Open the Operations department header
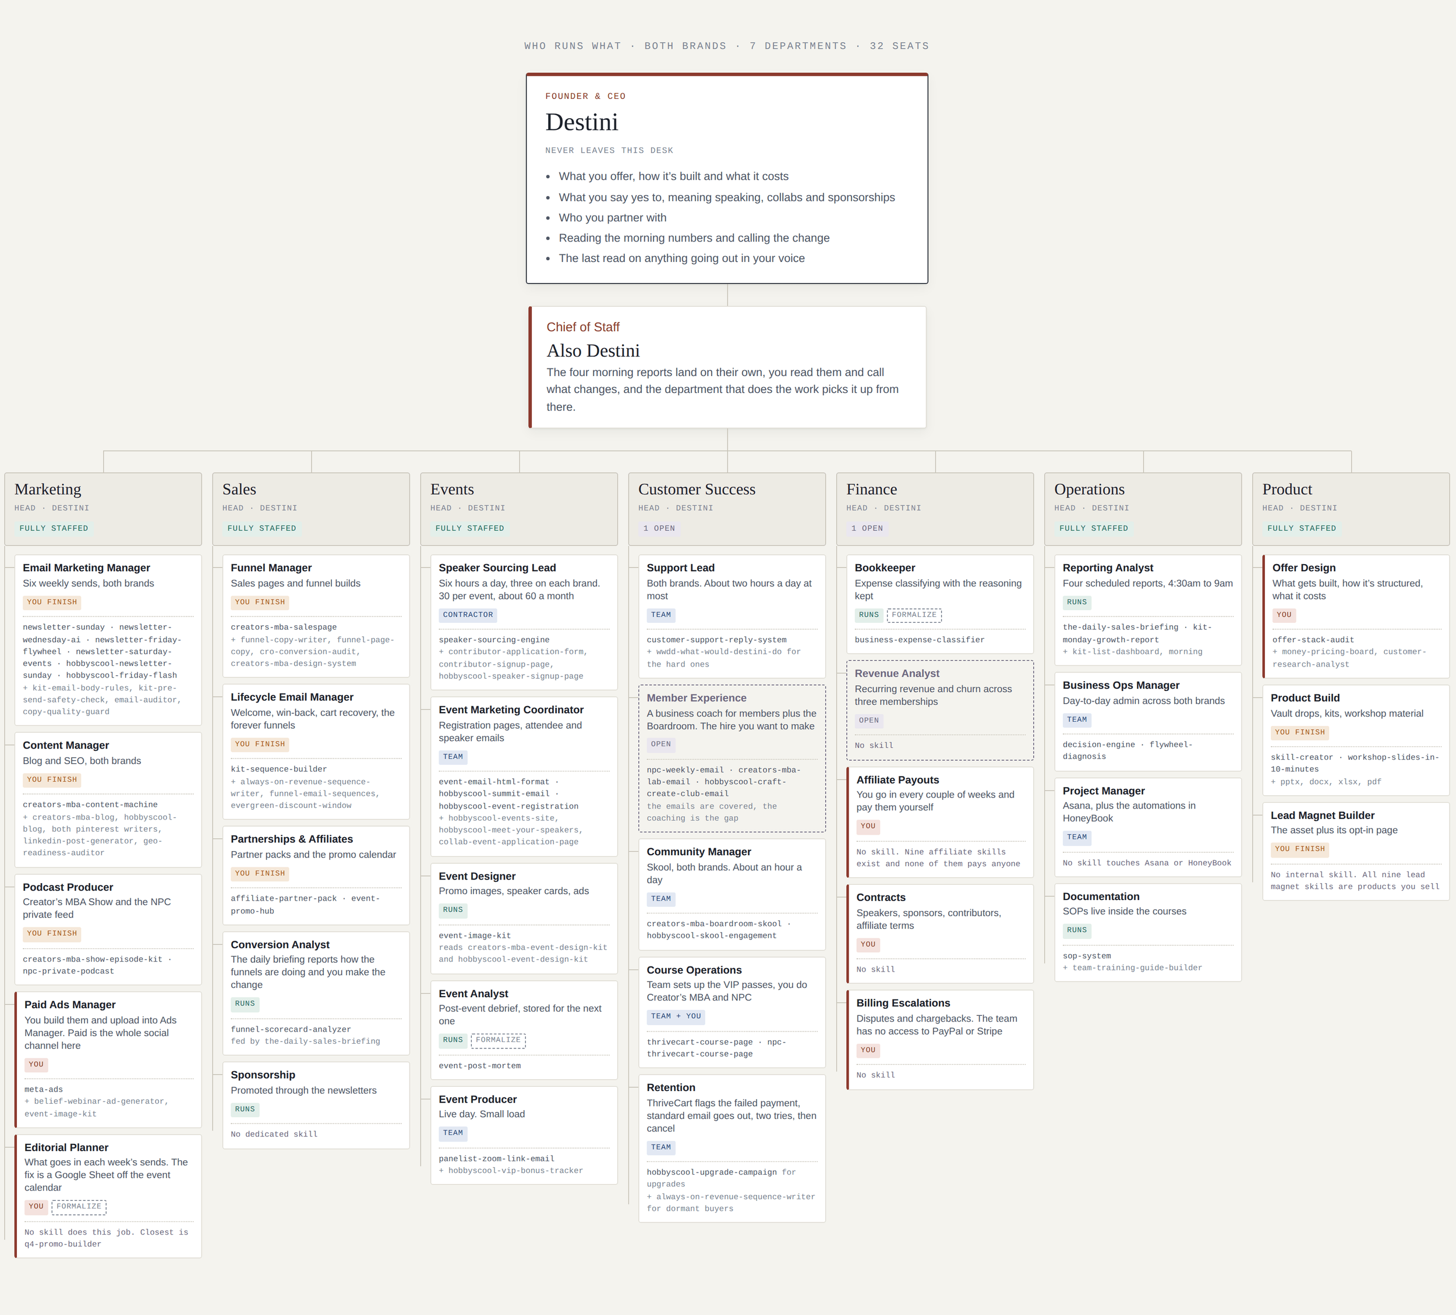Screen dimensions: 1456x1315 pos(1143,509)
